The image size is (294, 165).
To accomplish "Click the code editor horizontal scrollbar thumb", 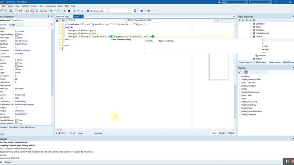I will (60, 130).
